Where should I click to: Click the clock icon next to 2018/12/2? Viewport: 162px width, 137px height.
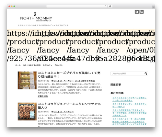click(x=39, y=81)
